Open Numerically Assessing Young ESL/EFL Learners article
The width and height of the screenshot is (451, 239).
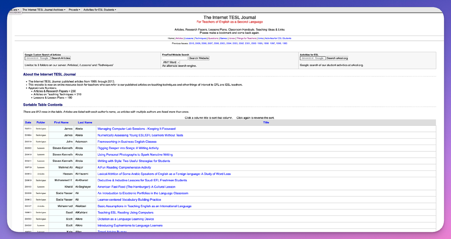pos(140,135)
